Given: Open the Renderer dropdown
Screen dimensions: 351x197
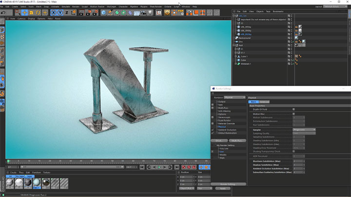Looking at the screenshot, I should (x=234, y=98).
